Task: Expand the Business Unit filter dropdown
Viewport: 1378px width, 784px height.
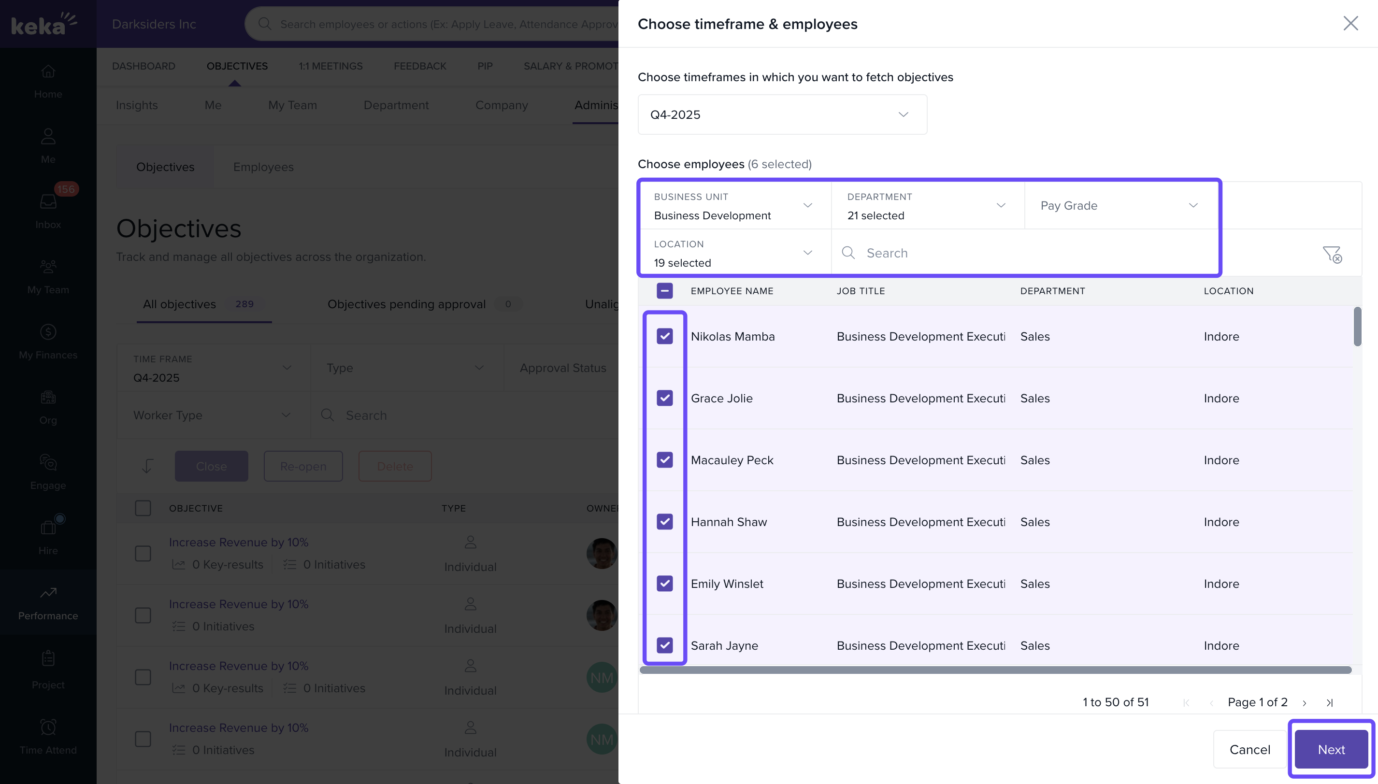Action: (734, 206)
